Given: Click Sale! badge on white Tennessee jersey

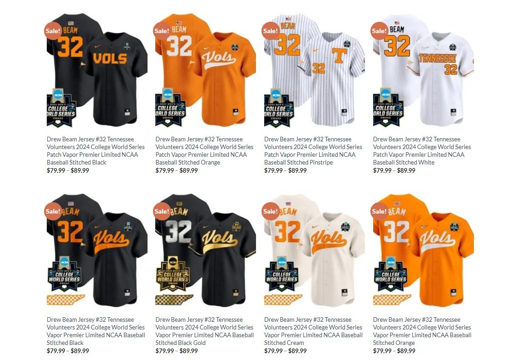Looking at the screenshot, I should [x=379, y=31].
